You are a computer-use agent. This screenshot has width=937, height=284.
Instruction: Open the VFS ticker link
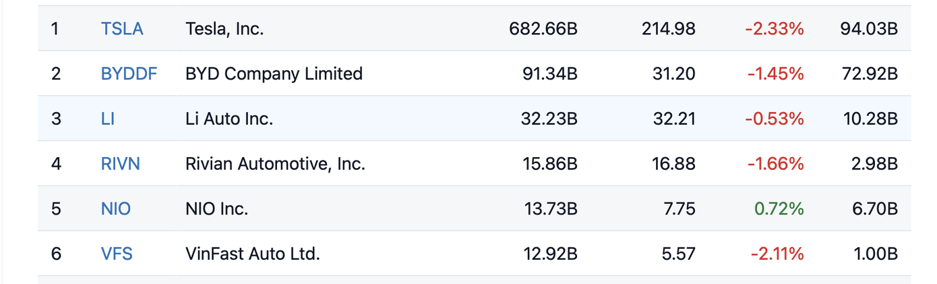(x=117, y=254)
